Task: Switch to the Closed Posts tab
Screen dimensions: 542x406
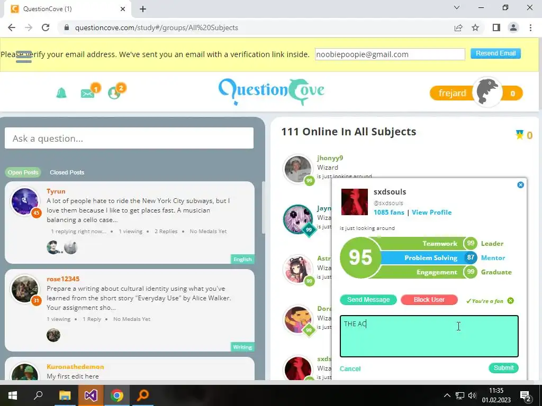Action: tap(67, 172)
